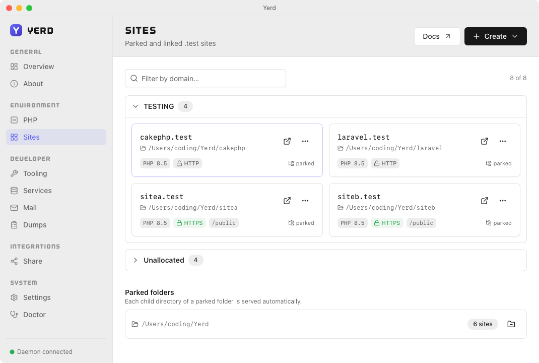Image resolution: width=539 pixels, height=363 pixels.
Task: Click the Doctor stethoscope icon in sidebar
Action: (x=14, y=315)
